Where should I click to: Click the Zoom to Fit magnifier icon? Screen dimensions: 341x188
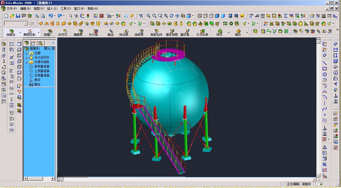(x=148, y=15)
